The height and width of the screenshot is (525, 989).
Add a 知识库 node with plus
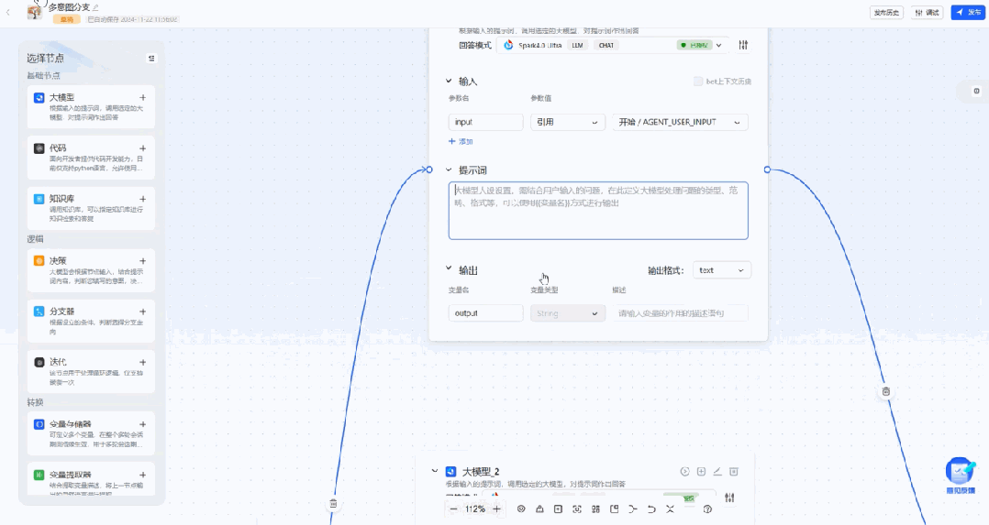[x=142, y=199]
